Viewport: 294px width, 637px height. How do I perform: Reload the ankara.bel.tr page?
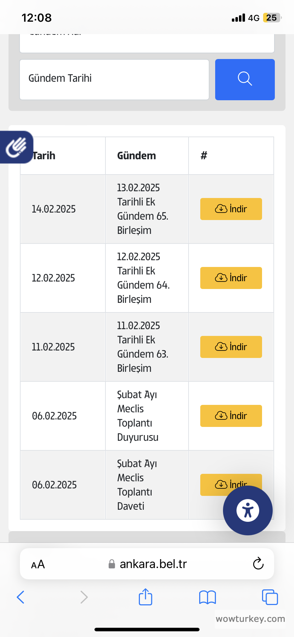pyautogui.click(x=258, y=563)
